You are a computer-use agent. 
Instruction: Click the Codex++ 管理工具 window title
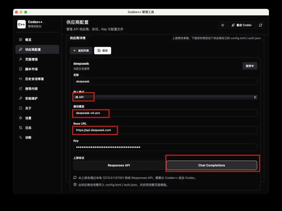141,12
